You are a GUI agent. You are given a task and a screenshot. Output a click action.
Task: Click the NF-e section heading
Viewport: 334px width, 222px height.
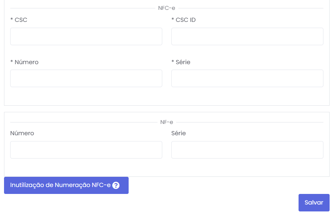click(x=167, y=122)
